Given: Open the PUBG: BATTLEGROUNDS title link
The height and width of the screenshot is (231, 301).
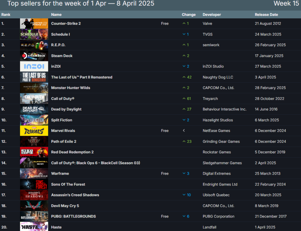Looking at the screenshot, I should (73, 216).
